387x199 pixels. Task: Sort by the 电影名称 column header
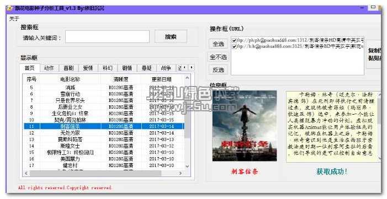click(70, 79)
